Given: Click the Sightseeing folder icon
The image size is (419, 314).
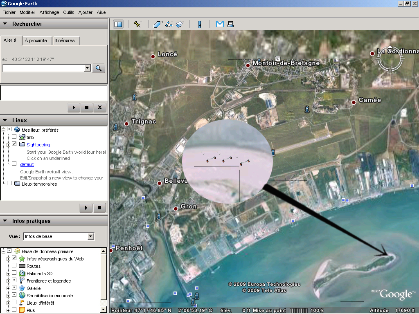Looking at the screenshot, I should point(22,144).
